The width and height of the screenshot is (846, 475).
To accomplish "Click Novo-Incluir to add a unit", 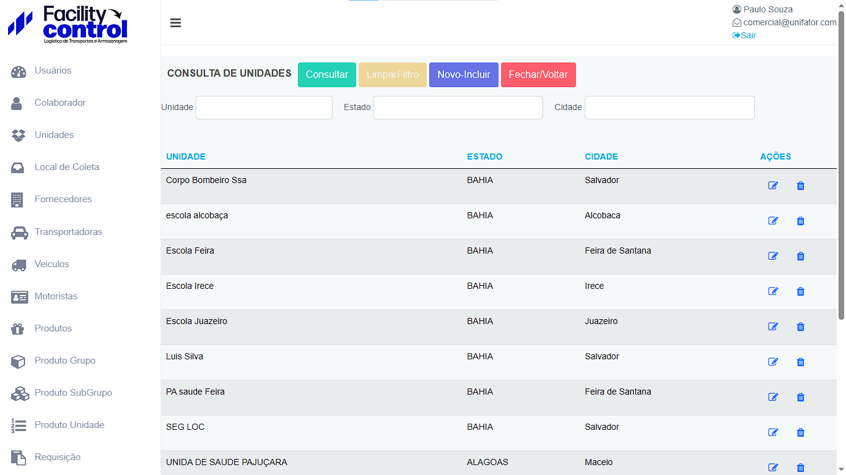I will [x=463, y=75].
